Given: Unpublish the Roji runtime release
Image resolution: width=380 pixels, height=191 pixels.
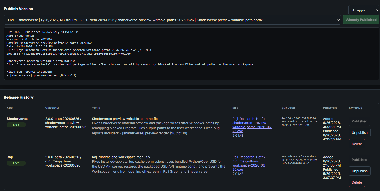Looking at the screenshot, I should 360,171.
